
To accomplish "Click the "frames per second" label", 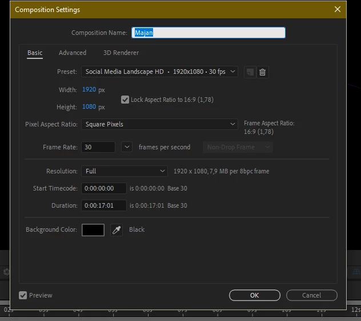I will [165, 147].
